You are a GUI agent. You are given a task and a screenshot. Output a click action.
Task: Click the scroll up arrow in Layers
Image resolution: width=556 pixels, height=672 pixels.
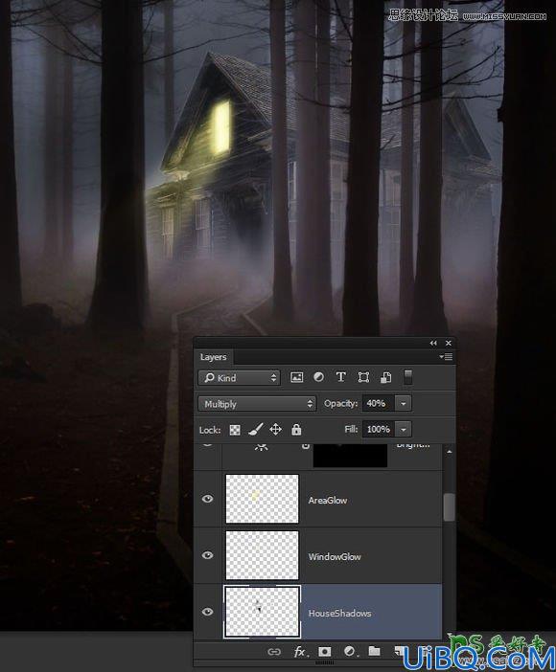(449, 452)
